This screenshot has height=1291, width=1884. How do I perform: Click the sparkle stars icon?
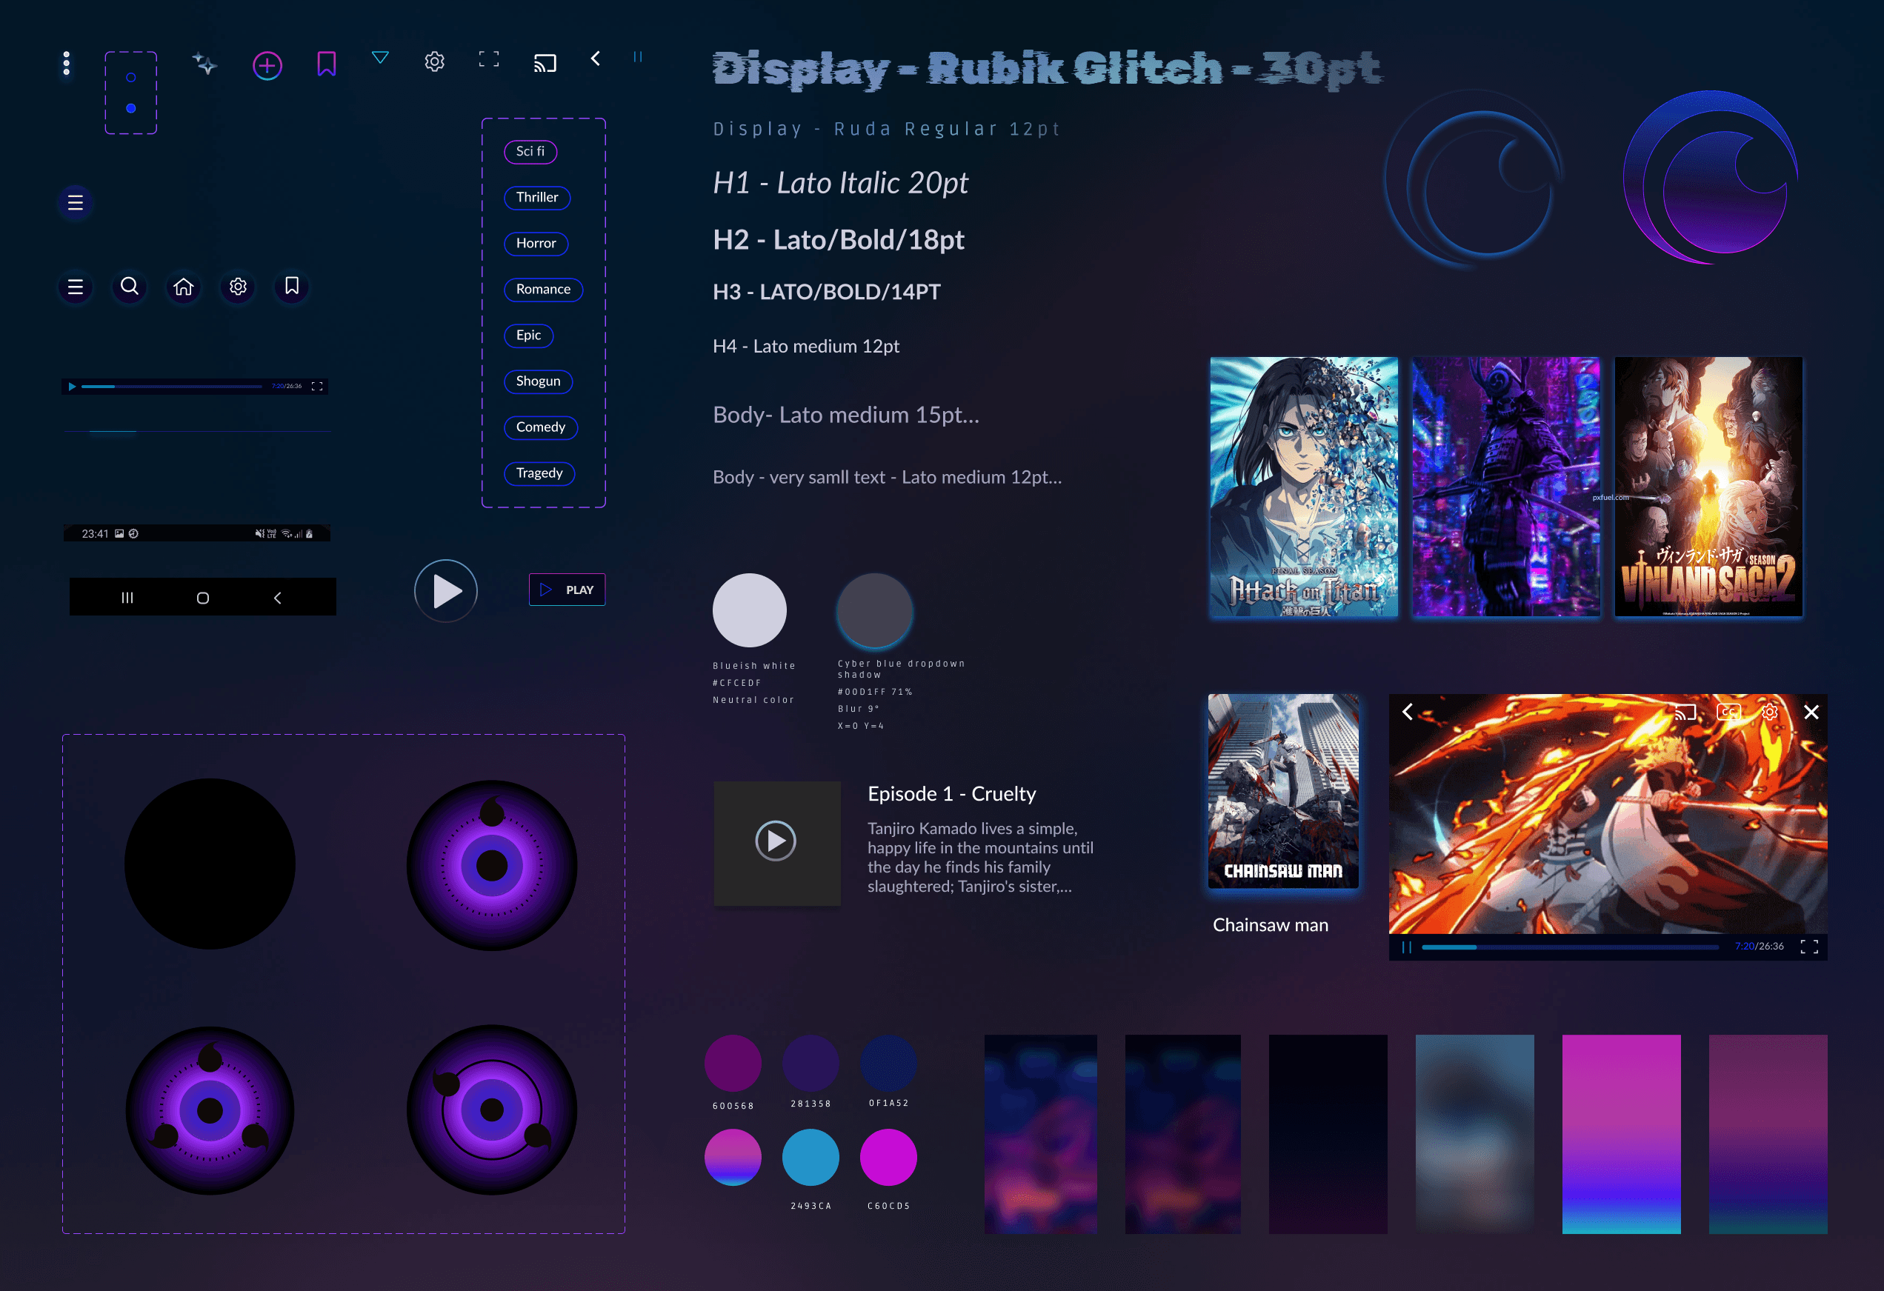pyautogui.click(x=204, y=63)
